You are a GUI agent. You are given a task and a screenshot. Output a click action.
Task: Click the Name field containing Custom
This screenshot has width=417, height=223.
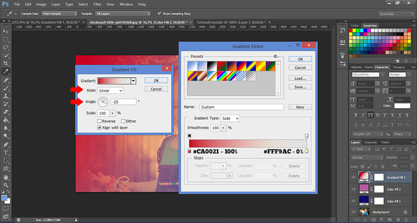pos(241,107)
